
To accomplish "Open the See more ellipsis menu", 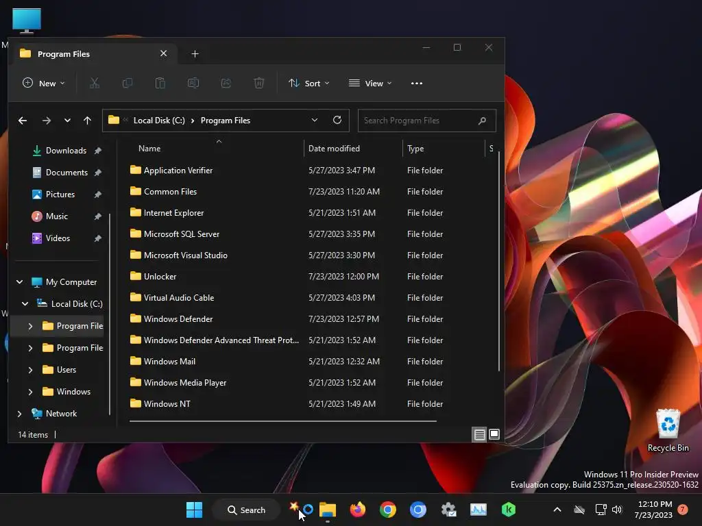I will 417,83.
